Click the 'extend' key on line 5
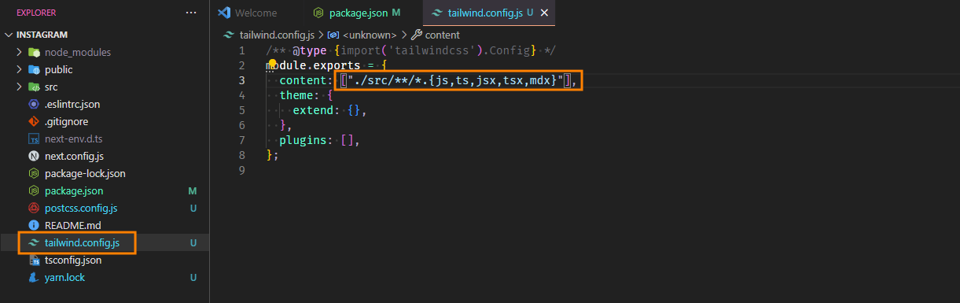This screenshot has width=960, height=303. tap(312, 110)
